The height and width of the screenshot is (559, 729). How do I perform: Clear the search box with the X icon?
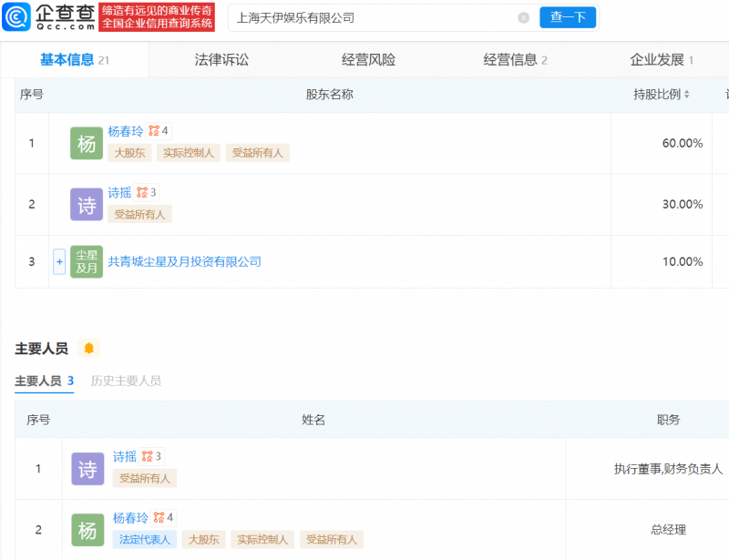point(523,17)
